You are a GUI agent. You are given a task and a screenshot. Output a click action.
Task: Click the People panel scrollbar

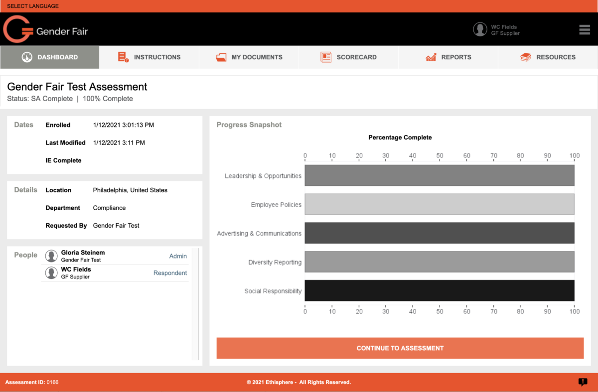coord(195,303)
